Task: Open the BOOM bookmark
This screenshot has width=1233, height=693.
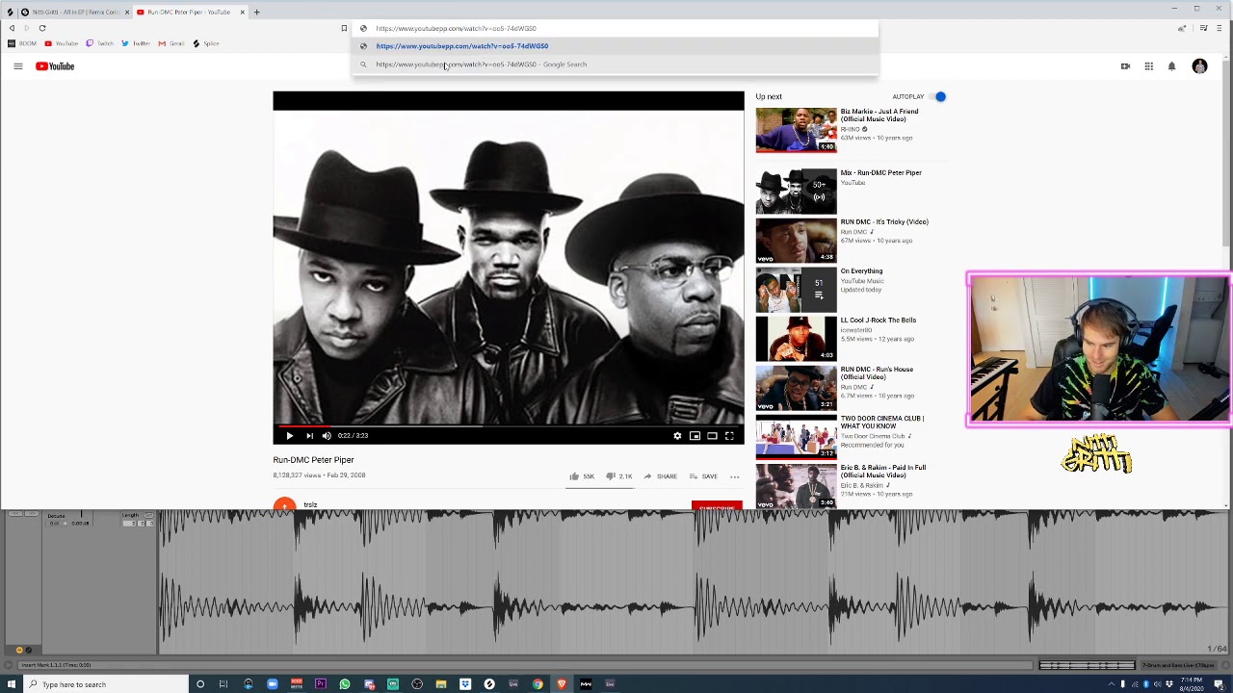Action: (x=22, y=43)
